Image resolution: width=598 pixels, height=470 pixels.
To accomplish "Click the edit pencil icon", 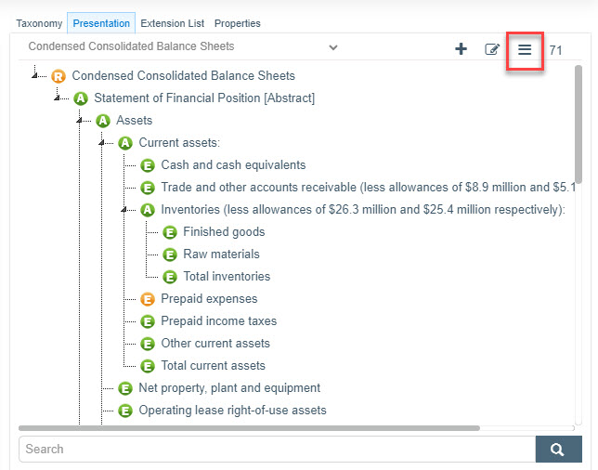I will point(492,49).
